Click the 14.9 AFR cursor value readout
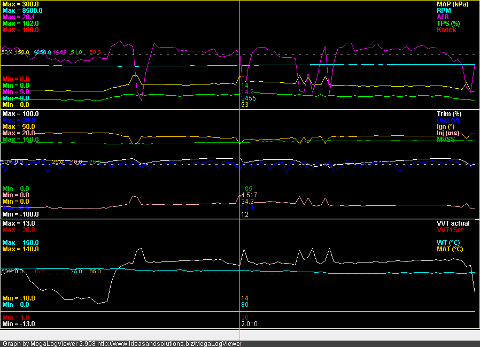This screenshot has height=347, width=480. [x=247, y=92]
